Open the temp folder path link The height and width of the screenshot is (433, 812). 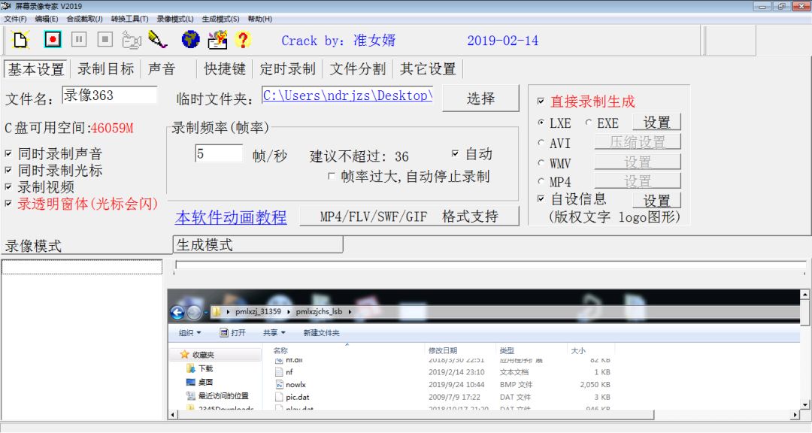pyautogui.click(x=347, y=95)
